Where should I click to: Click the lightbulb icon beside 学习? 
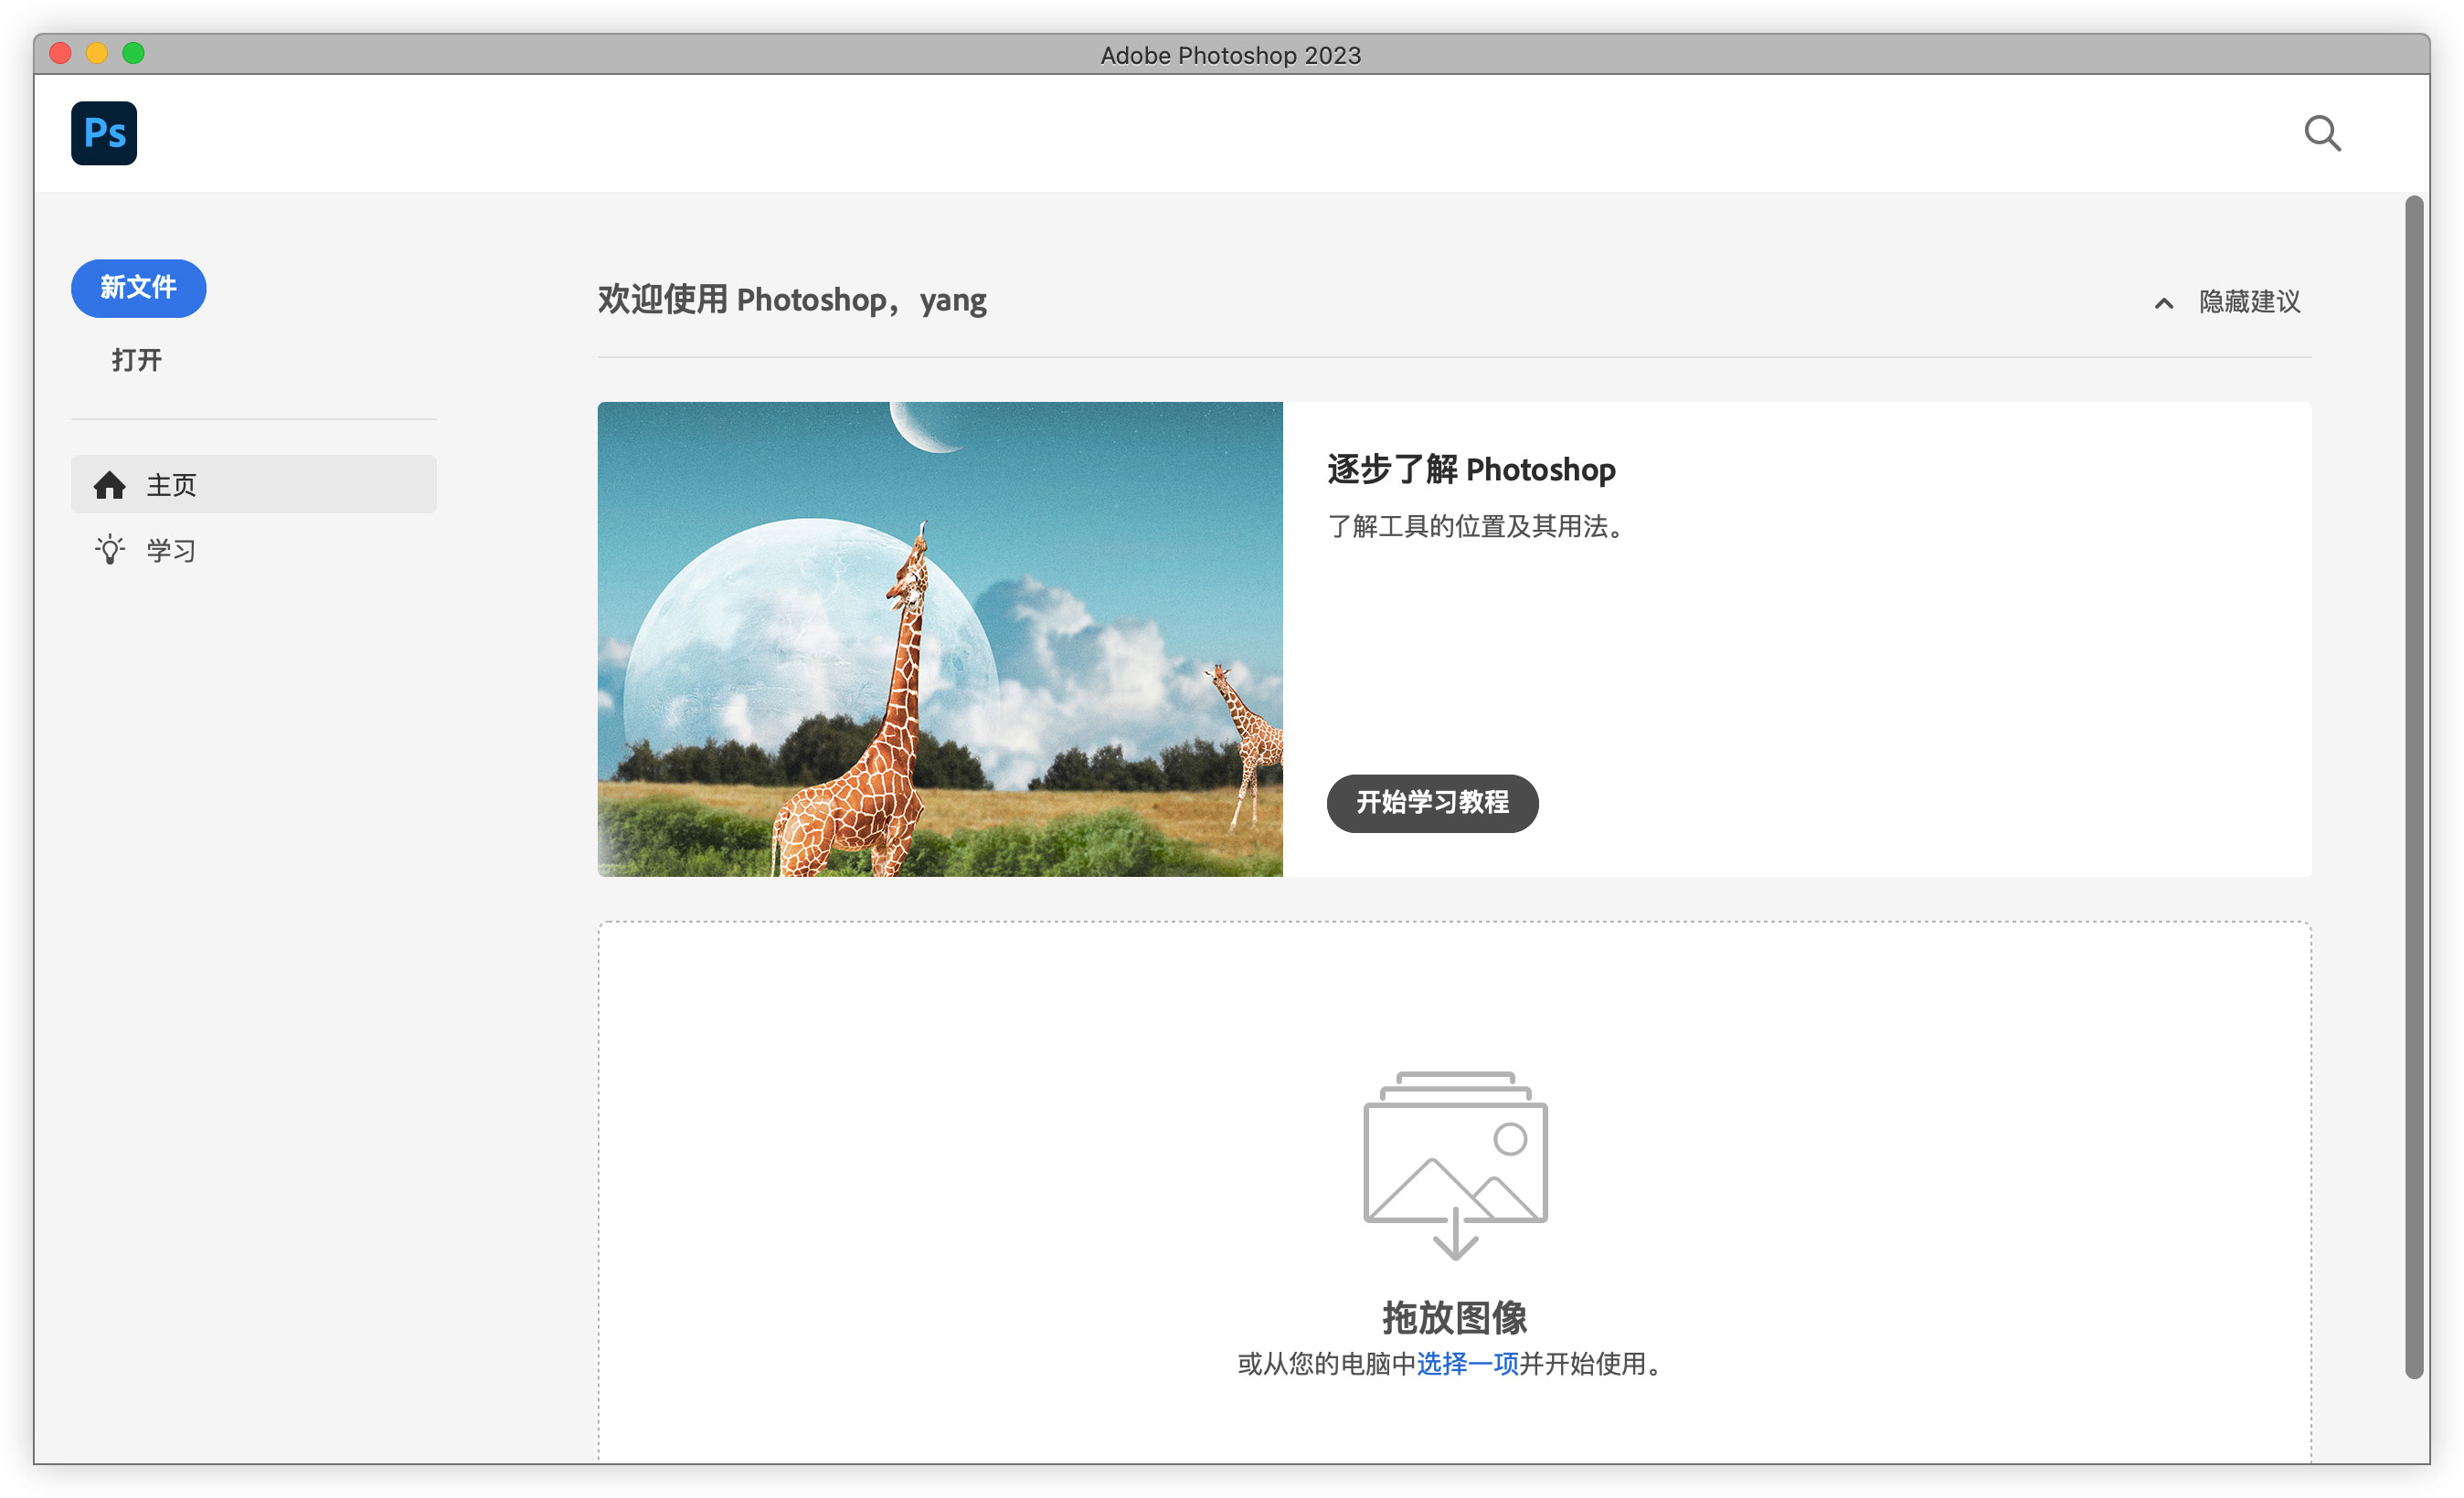pyautogui.click(x=110, y=550)
